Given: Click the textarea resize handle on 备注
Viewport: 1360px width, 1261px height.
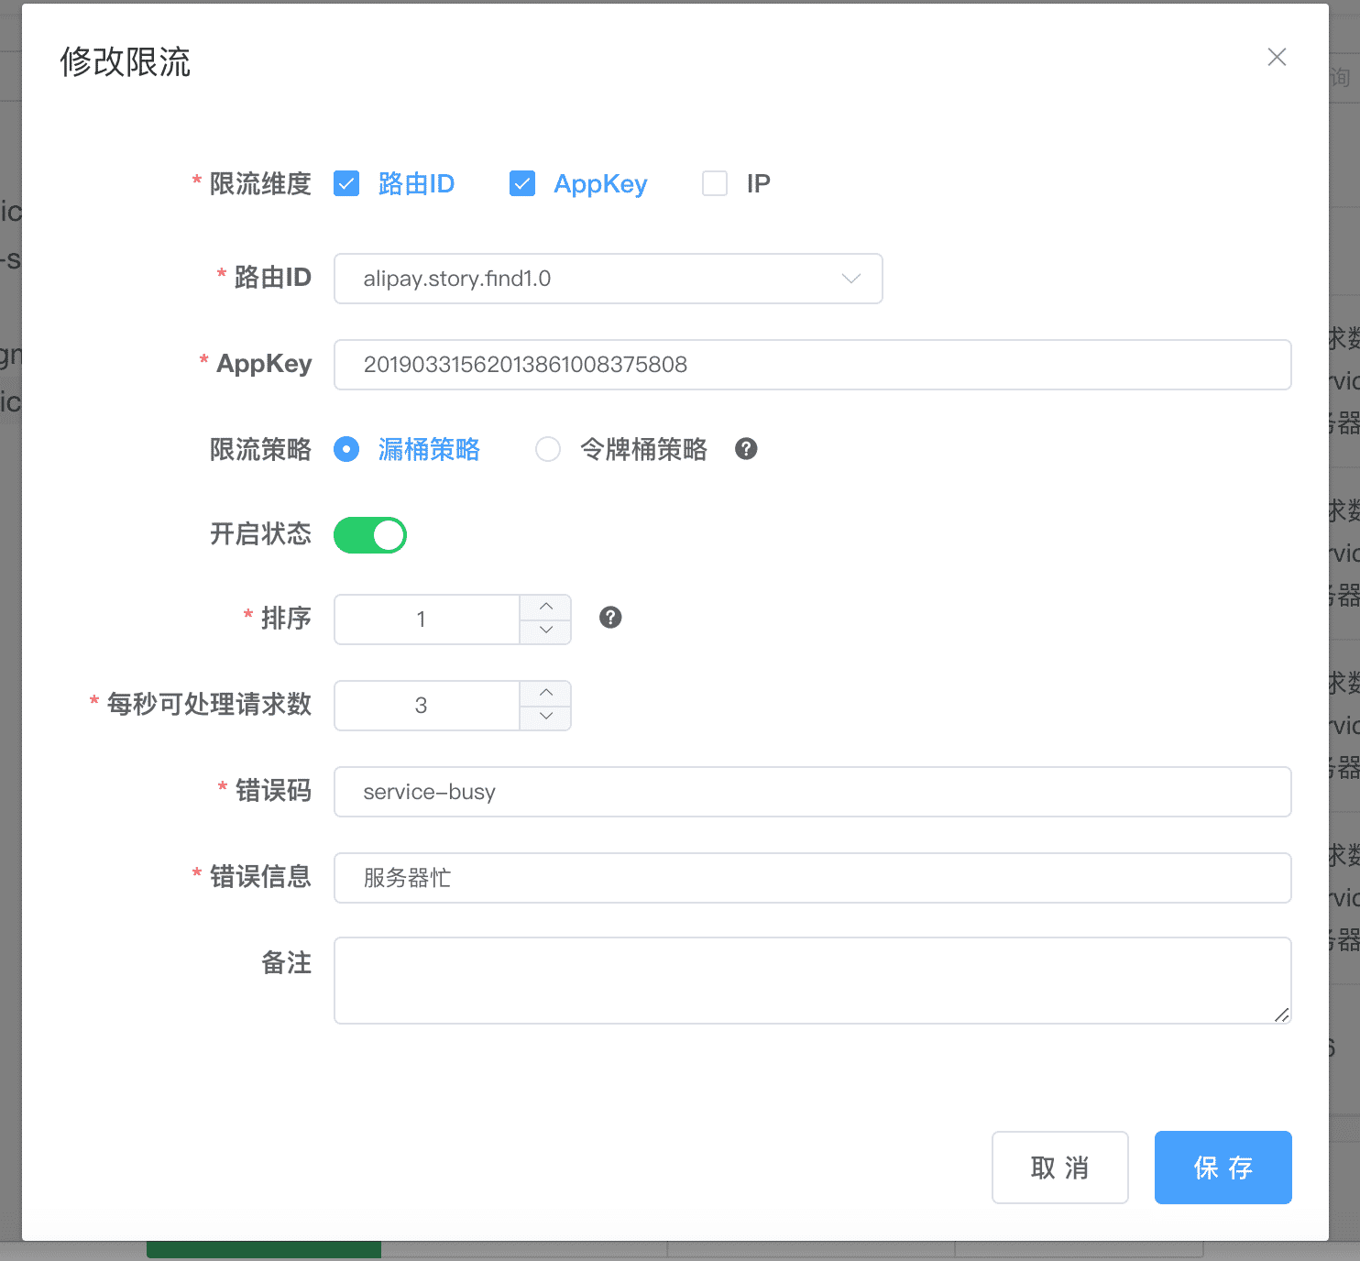Looking at the screenshot, I should coord(1282,1015).
